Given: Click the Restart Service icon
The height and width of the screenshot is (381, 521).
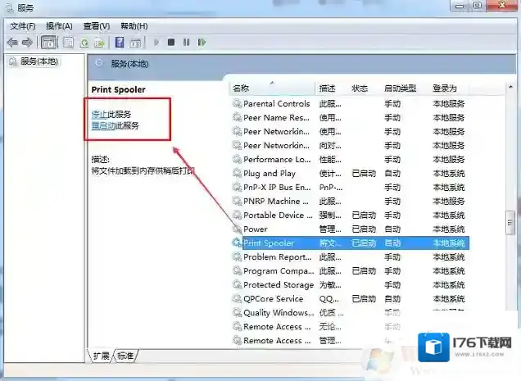Looking at the screenshot, I should [202, 43].
